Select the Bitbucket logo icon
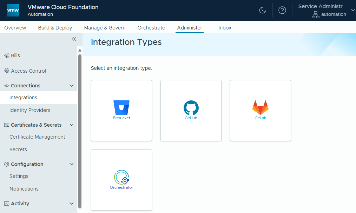 [121, 108]
